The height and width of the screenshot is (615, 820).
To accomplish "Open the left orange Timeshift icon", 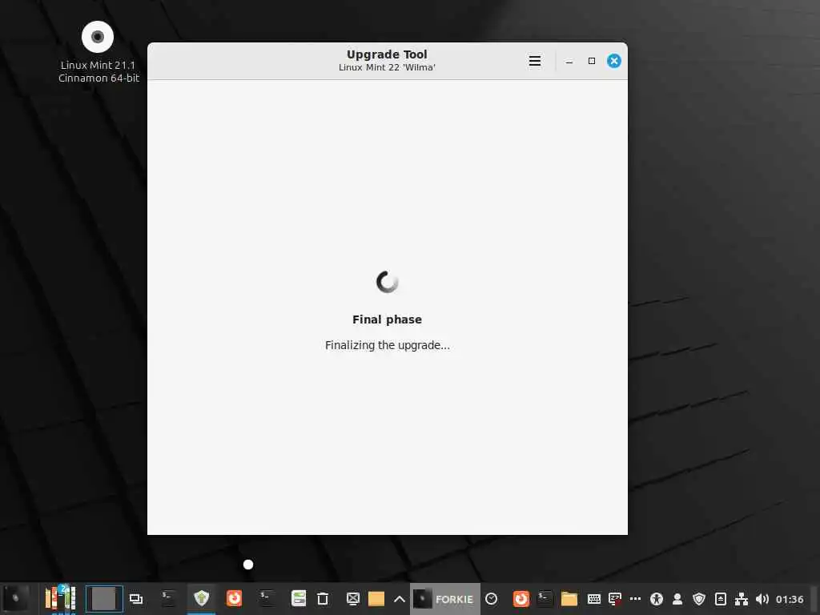I will click(235, 598).
